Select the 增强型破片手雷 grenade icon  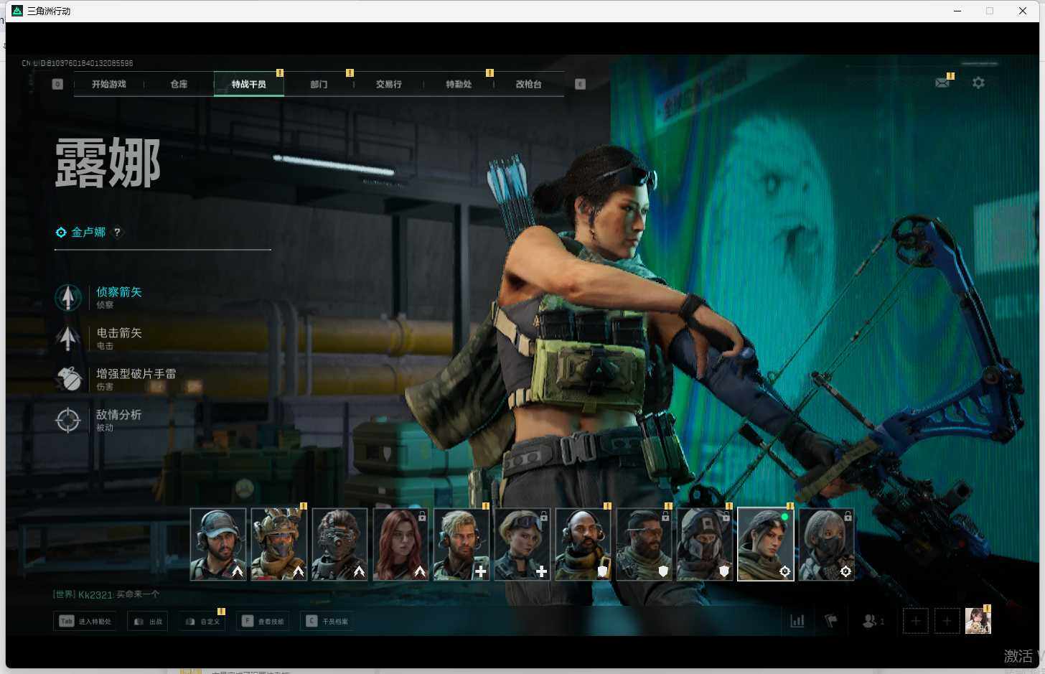(68, 379)
